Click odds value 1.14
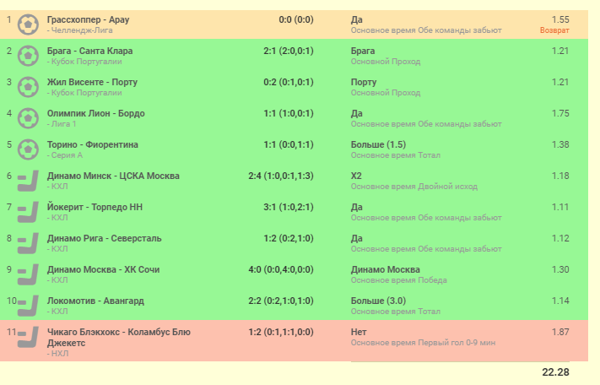This screenshot has width=600, height=385. pos(560,301)
